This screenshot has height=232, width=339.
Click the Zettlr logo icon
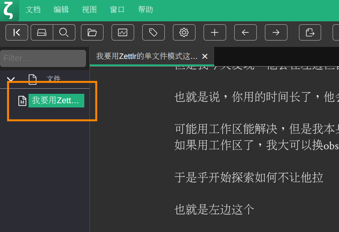[9, 10]
